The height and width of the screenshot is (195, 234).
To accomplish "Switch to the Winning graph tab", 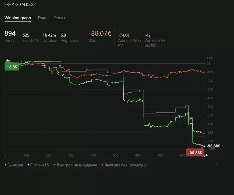I will (18, 18).
